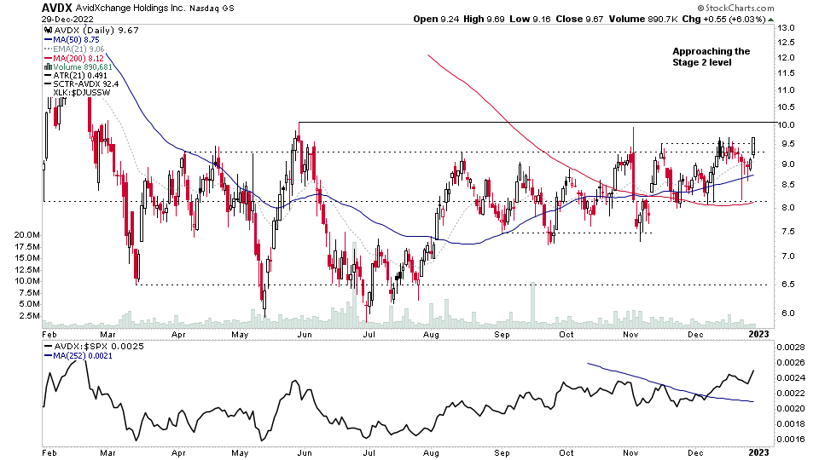Click the 0.0028 relative strength axis label
This screenshot has width=819, height=460.
[791, 348]
